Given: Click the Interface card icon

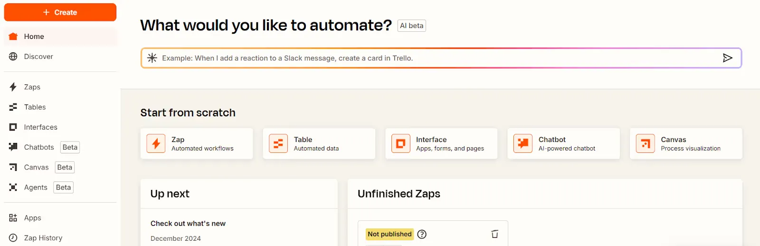Looking at the screenshot, I should (x=400, y=143).
